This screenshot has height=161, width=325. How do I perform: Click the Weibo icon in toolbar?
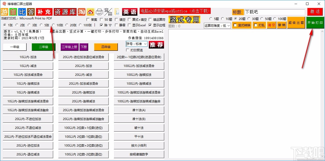point(91,12)
